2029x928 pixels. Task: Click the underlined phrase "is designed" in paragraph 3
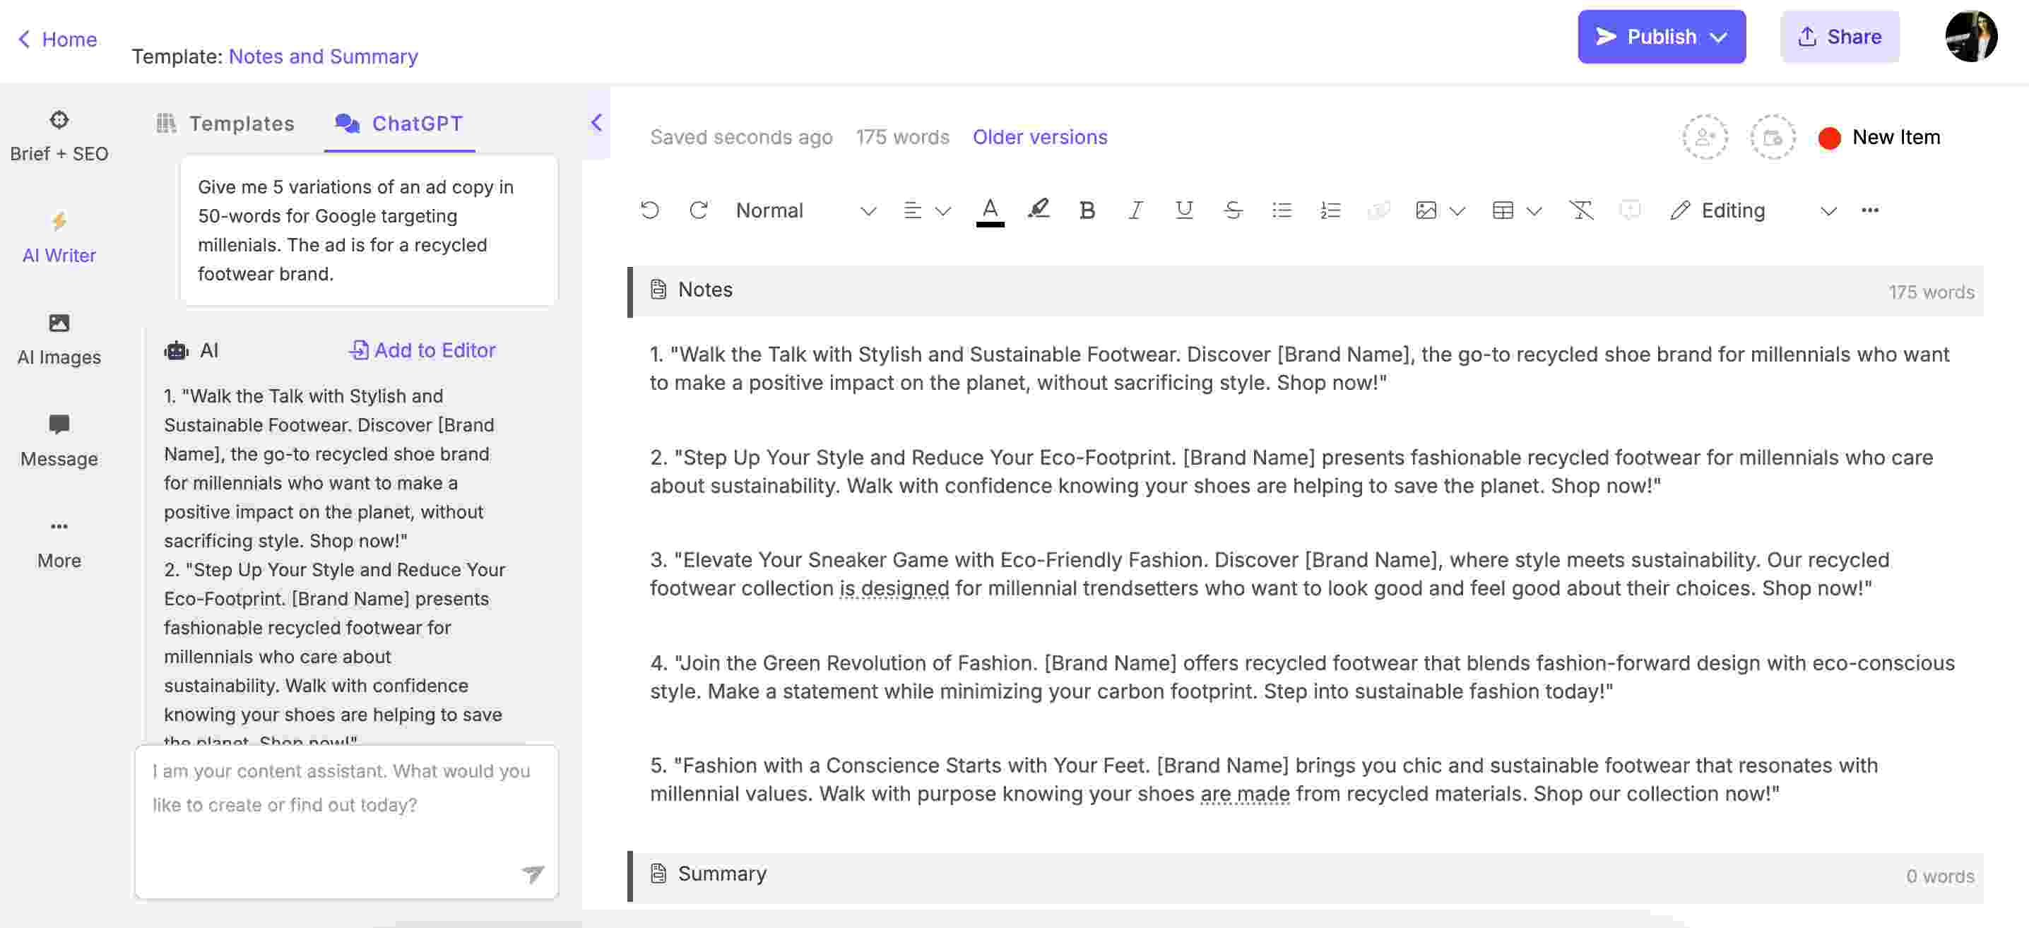click(894, 588)
